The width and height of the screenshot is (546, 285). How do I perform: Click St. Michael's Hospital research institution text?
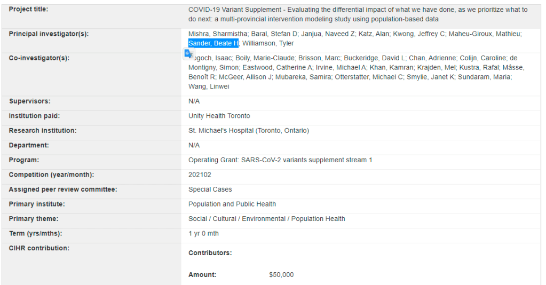[248, 131]
